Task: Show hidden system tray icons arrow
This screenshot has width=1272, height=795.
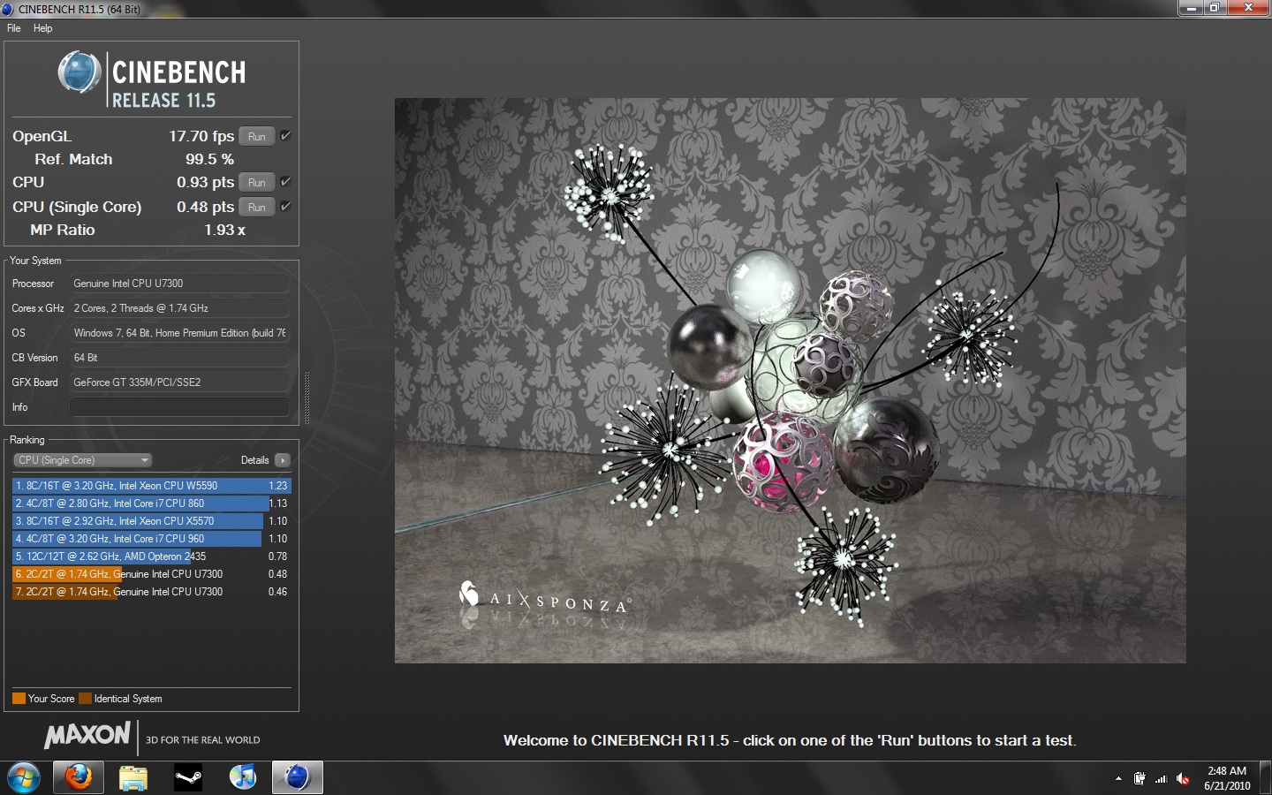Action: pos(1118,779)
